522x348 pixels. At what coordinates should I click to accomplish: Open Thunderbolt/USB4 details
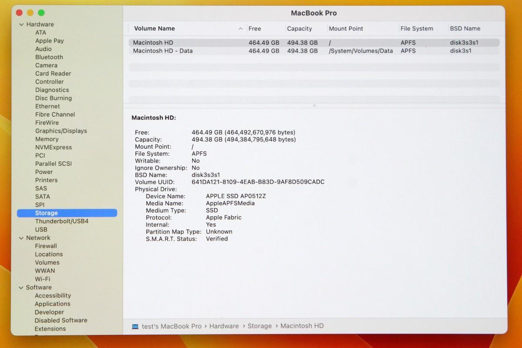pos(62,221)
